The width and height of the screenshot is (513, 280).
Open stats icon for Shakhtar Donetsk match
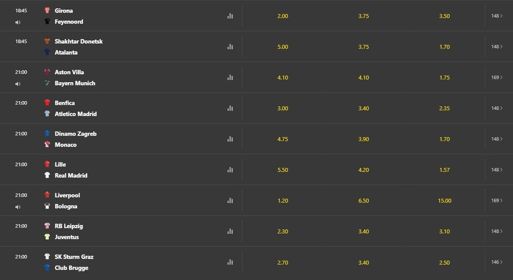pyautogui.click(x=230, y=47)
